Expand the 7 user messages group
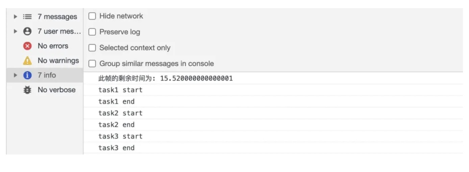This screenshot has width=469, height=172. 15,31
